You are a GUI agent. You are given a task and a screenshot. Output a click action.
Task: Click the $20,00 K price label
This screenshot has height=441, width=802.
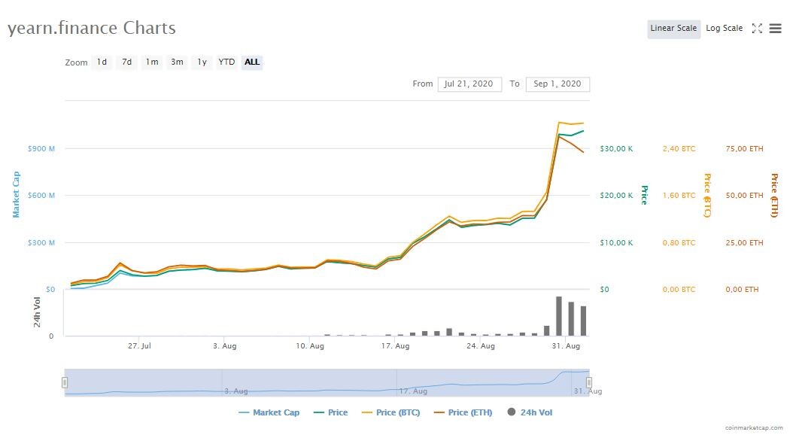coord(616,196)
